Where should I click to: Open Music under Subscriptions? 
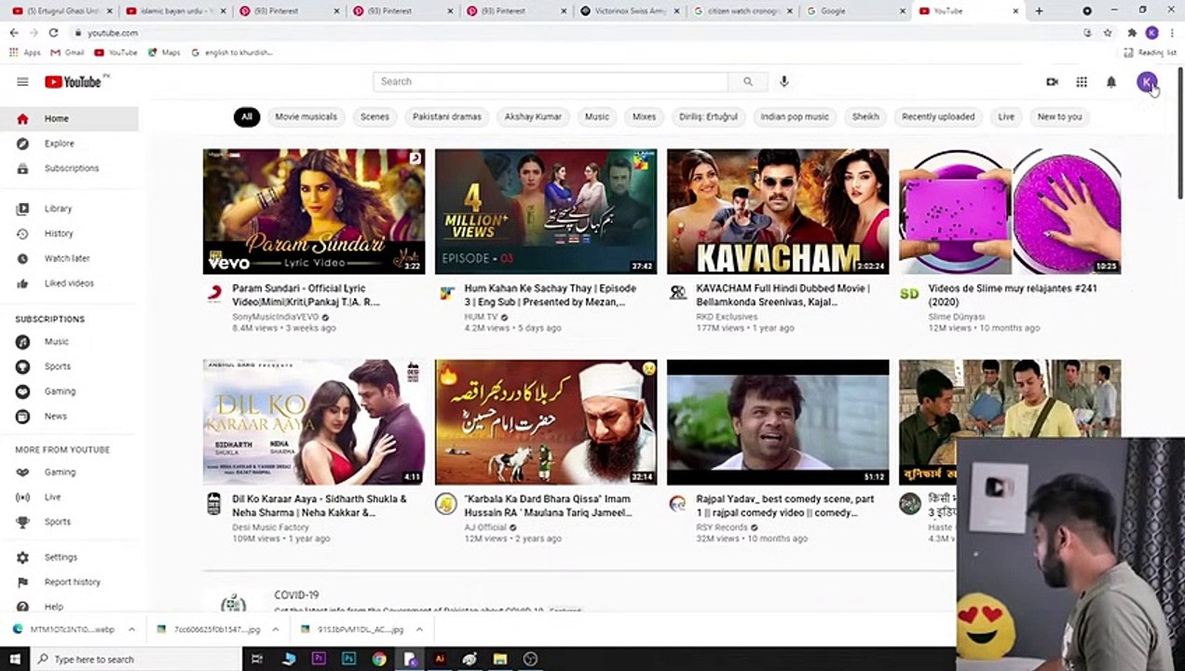coord(69,342)
